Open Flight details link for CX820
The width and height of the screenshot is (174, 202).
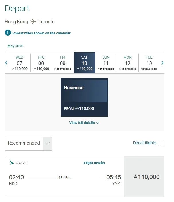point(94,163)
